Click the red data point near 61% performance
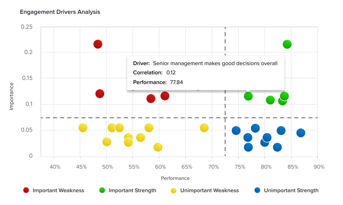 (165, 96)
